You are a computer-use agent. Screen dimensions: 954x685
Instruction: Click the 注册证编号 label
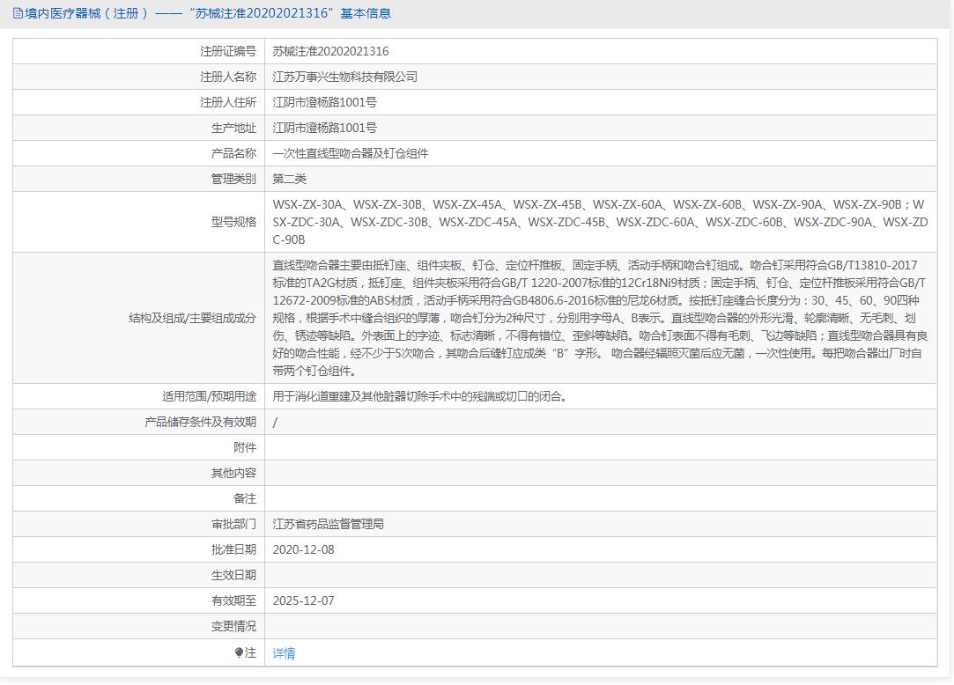228,52
